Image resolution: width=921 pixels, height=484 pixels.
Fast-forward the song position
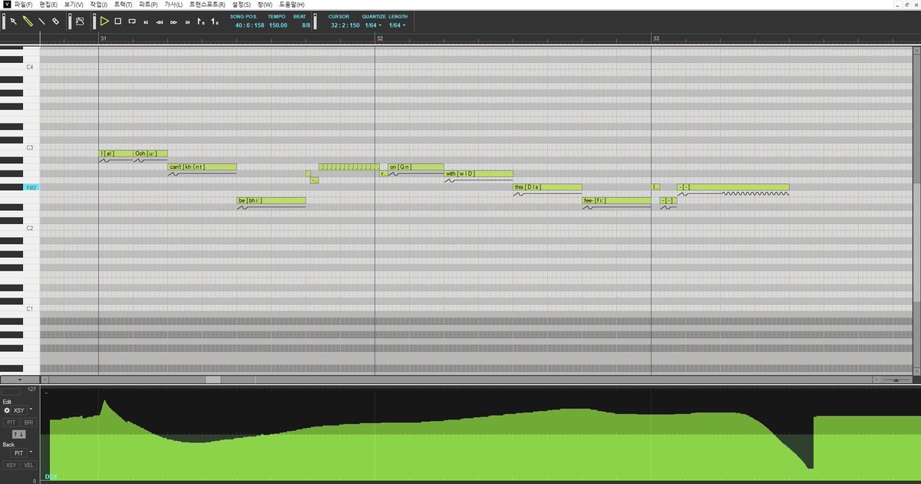(173, 21)
